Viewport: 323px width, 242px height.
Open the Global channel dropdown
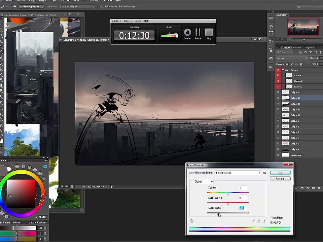coord(203,182)
